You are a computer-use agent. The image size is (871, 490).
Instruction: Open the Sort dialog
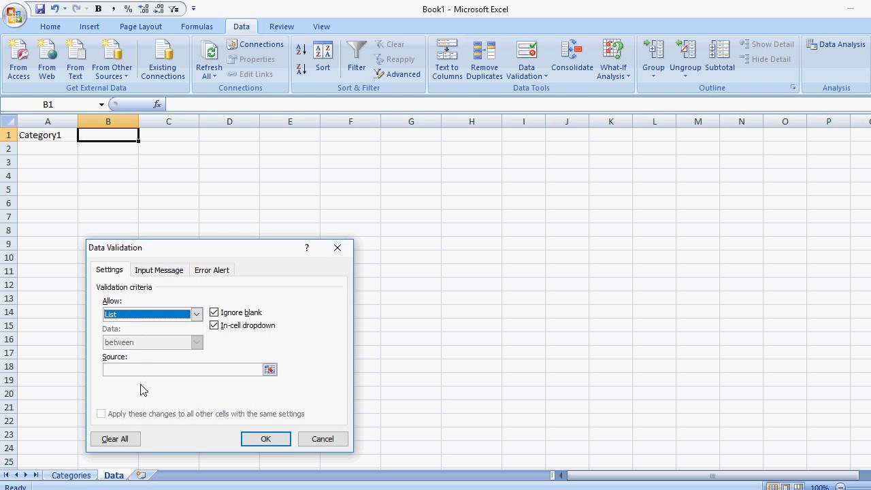(x=323, y=57)
